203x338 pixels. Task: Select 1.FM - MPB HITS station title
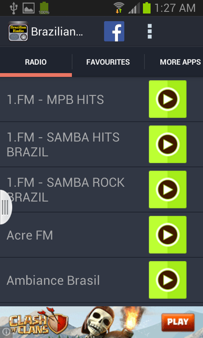coord(55,100)
